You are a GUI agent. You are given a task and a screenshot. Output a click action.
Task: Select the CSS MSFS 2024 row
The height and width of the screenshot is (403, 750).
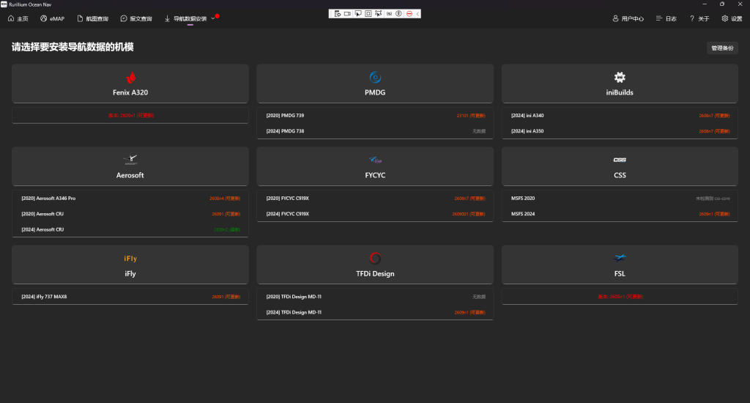click(x=620, y=214)
